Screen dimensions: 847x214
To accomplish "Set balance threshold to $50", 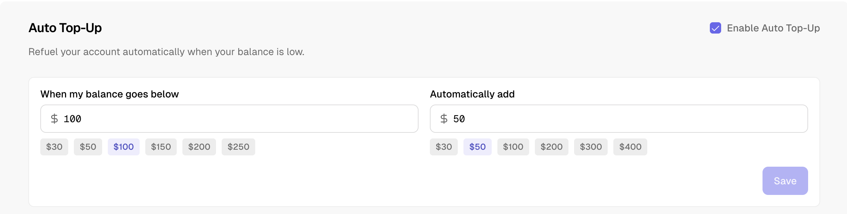I will [x=88, y=147].
